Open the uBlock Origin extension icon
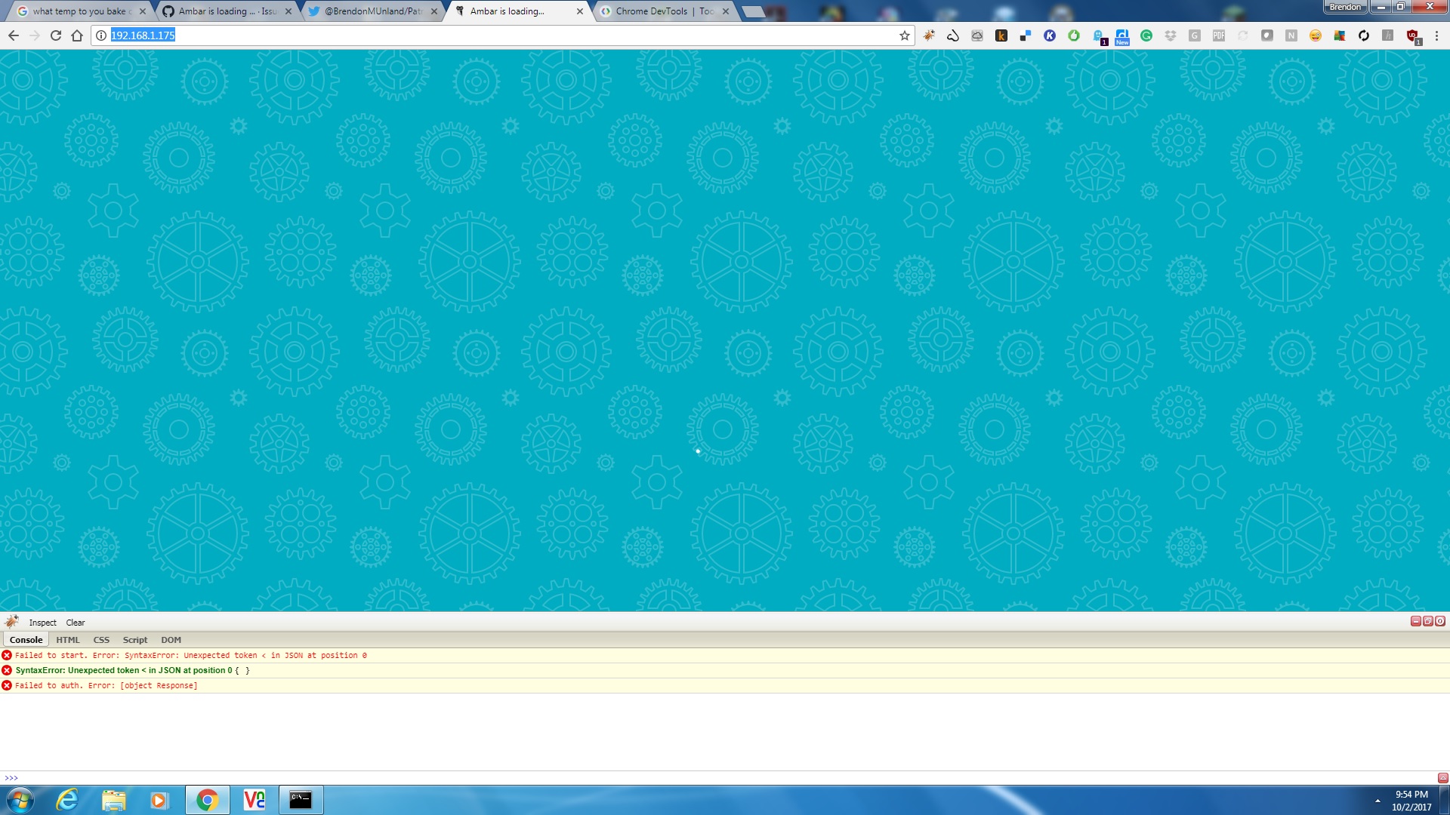The image size is (1450, 815). 1412,35
